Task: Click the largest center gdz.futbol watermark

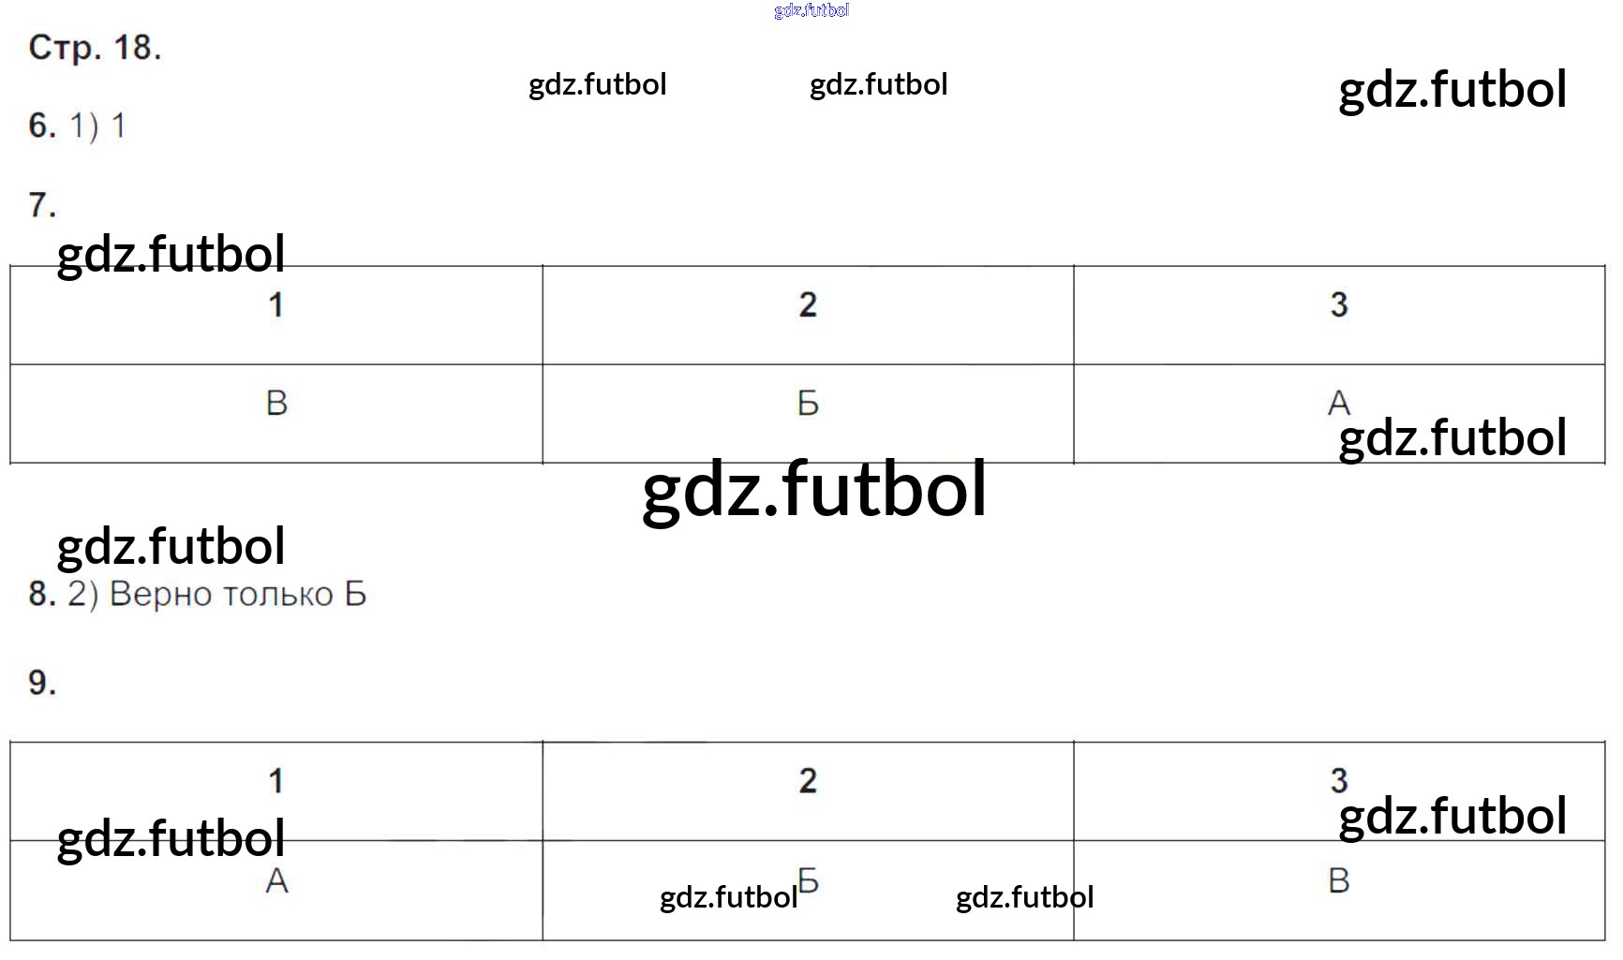Action: tap(814, 489)
